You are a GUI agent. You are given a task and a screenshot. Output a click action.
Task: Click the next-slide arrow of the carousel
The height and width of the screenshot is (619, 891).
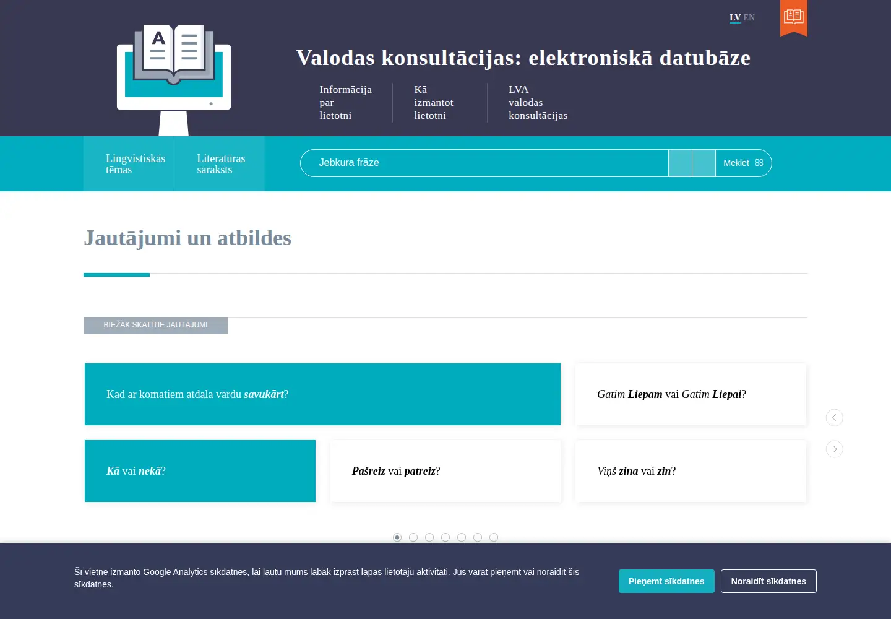point(834,449)
